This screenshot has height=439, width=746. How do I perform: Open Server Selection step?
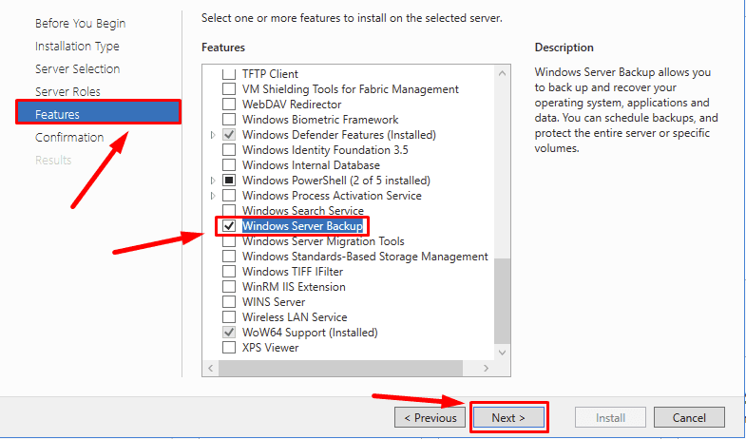point(78,69)
